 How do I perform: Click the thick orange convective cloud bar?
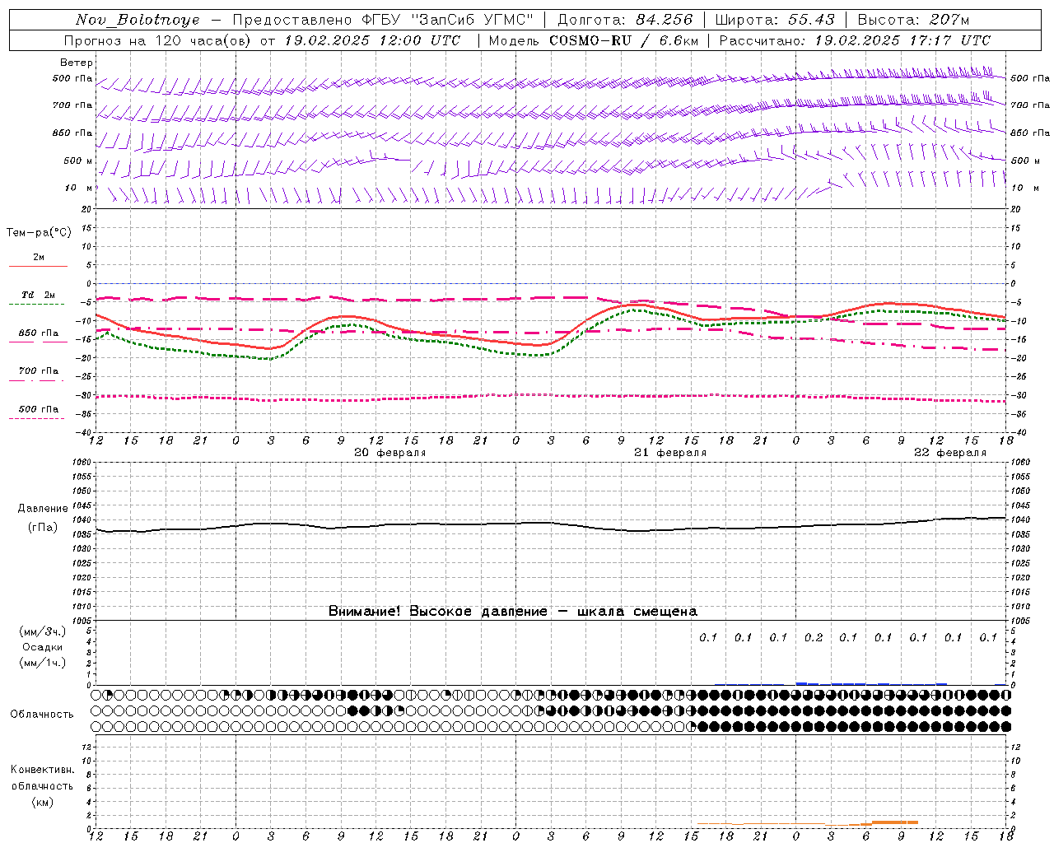895,822
